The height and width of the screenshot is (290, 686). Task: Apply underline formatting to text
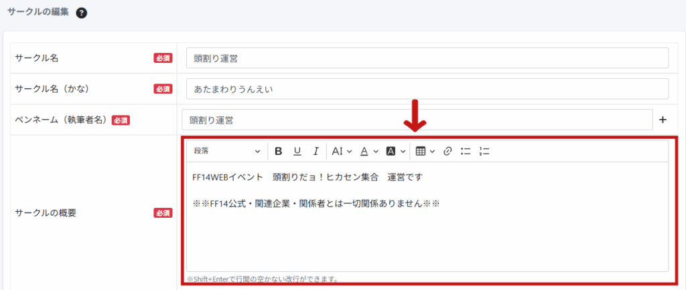pos(297,152)
